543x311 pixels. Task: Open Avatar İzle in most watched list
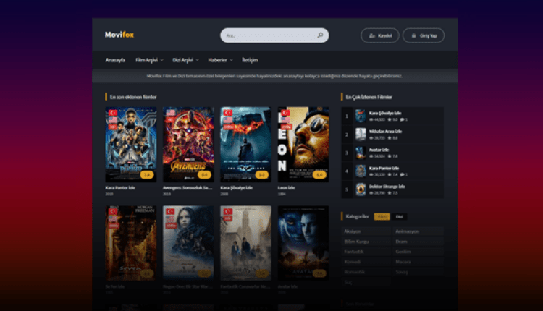(x=379, y=150)
